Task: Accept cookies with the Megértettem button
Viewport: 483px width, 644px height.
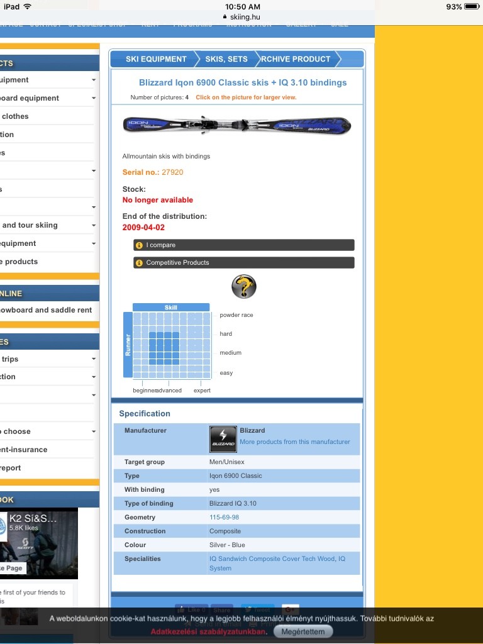Action: (303, 631)
